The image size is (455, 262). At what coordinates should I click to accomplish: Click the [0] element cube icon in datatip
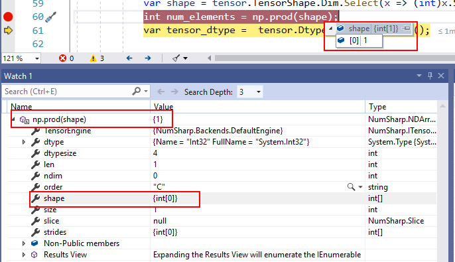pos(342,40)
